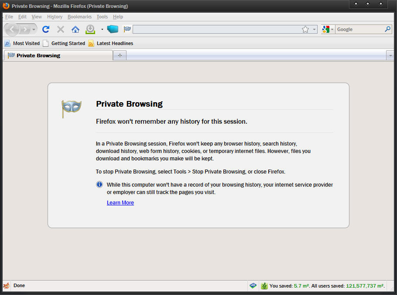Click the blue info icon beside warning
397x295 pixels.
pyautogui.click(x=99, y=184)
